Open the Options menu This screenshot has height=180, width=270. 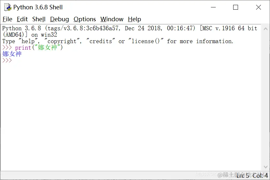(x=85, y=19)
